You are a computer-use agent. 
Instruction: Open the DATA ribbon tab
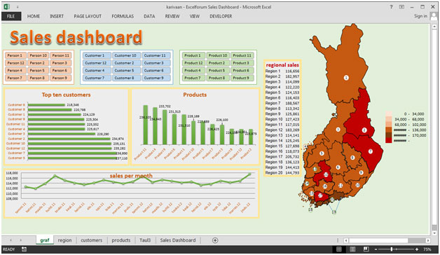149,16
